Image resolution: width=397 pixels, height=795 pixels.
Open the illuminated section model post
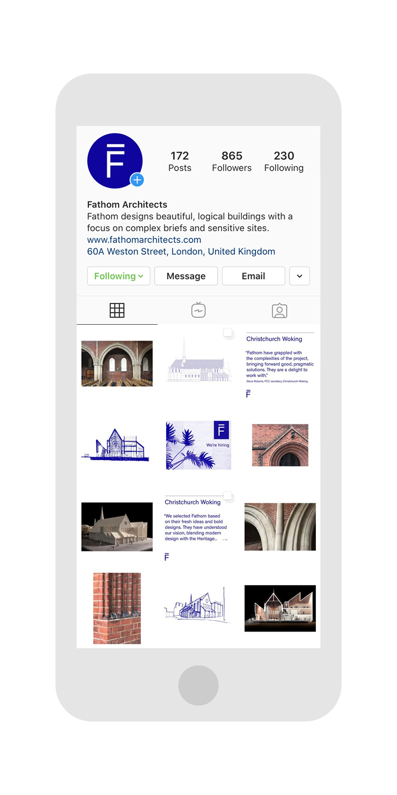coord(280,609)
